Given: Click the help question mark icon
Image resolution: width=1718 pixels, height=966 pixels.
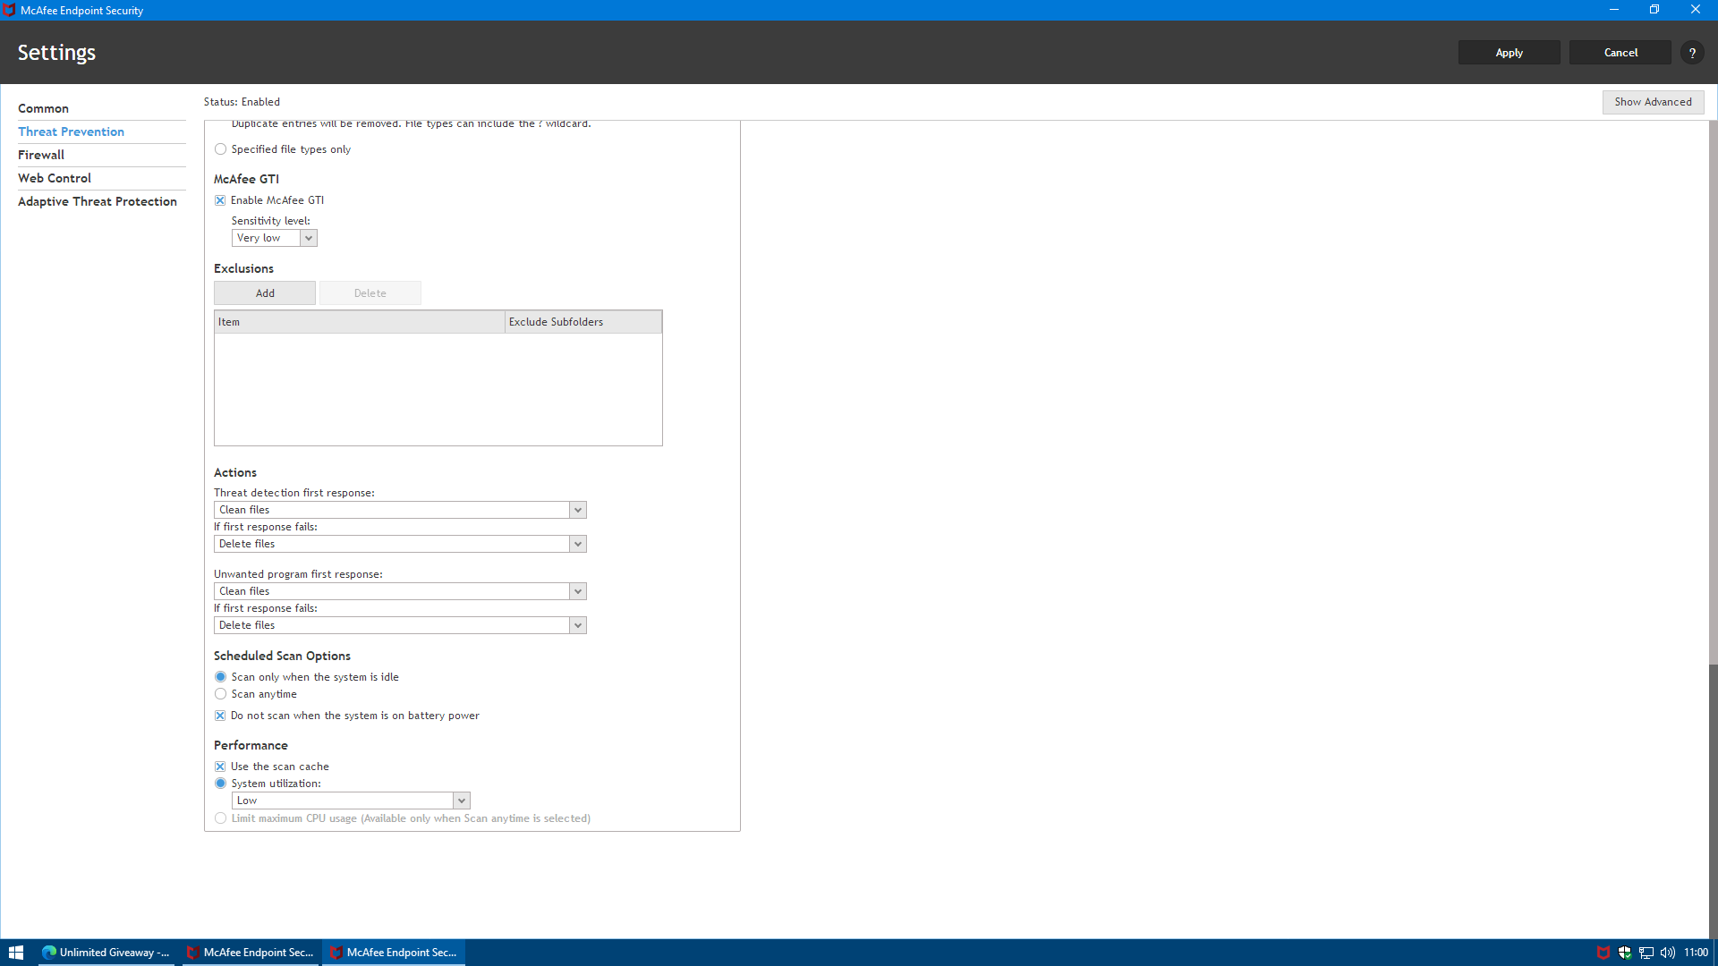Looking at the screenshot, I should tap(1691, 53).
